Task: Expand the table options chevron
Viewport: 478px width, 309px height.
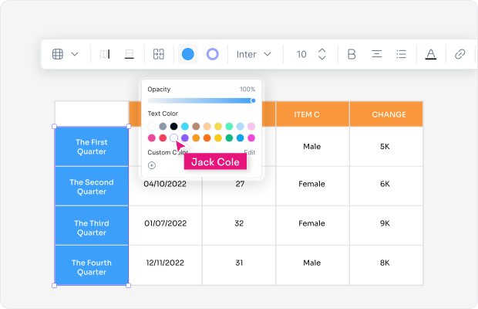Action: coord(75,54)
